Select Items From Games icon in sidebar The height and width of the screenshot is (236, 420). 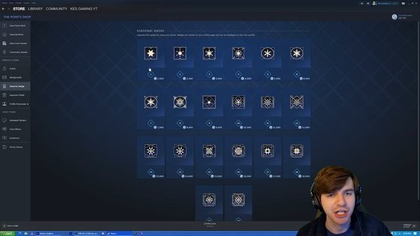(5, 43)
